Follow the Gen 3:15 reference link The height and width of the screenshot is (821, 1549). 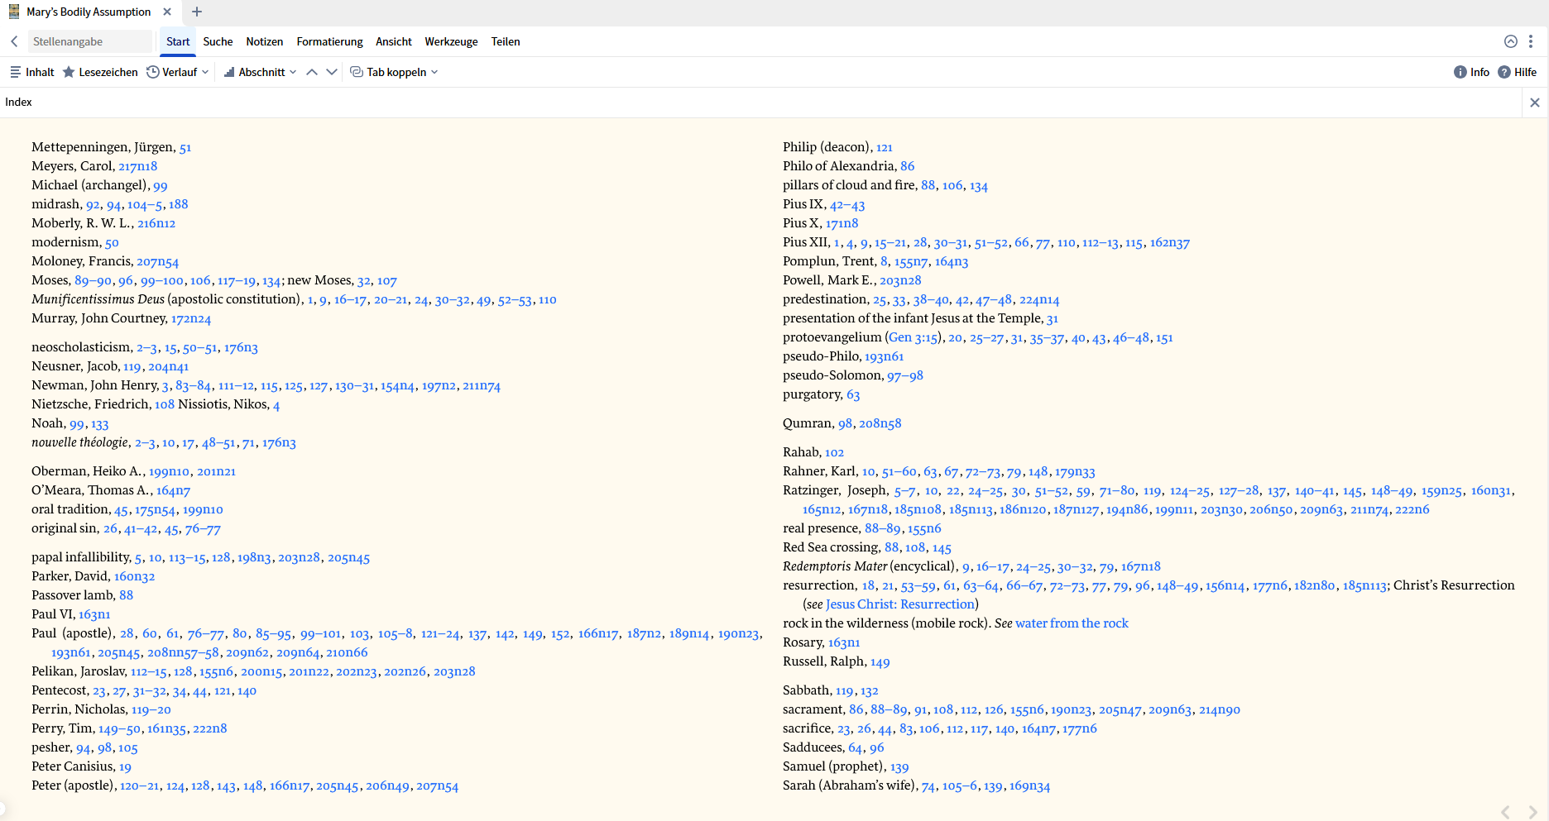(912, 337)
